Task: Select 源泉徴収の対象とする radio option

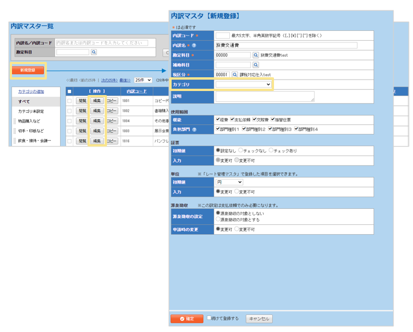Action: pos(218,219)
